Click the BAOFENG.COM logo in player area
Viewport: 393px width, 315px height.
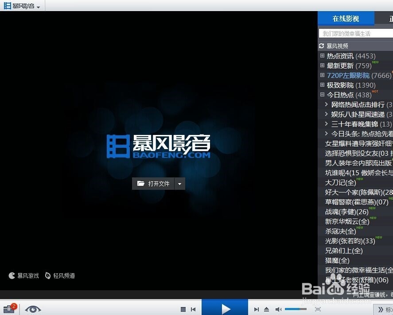tap(159, 146)
